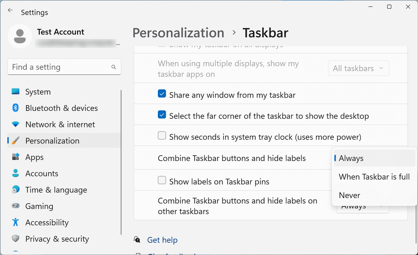
Task: Go to Personalization in the breadcrumb
Action: pos(178,33)
